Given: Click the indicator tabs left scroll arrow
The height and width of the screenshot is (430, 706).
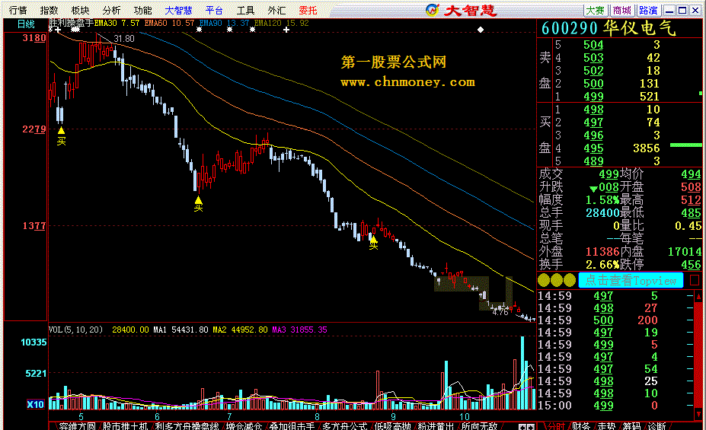Looking at the screenshot, I should [522, 427].
